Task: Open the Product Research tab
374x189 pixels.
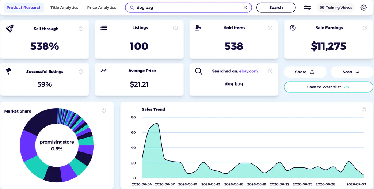Action: coord(24,7)
